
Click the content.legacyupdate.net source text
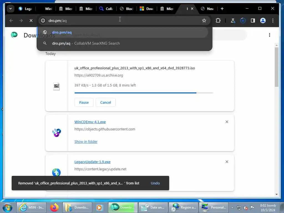[x=100, y=169]
